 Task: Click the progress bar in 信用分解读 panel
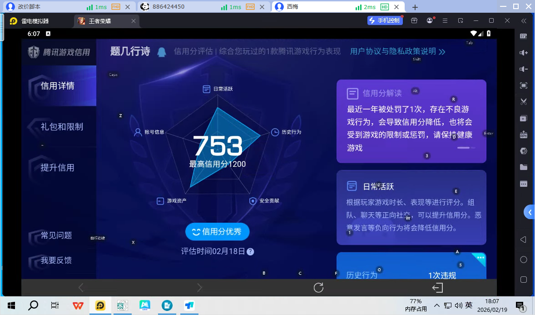pos(466,147)
